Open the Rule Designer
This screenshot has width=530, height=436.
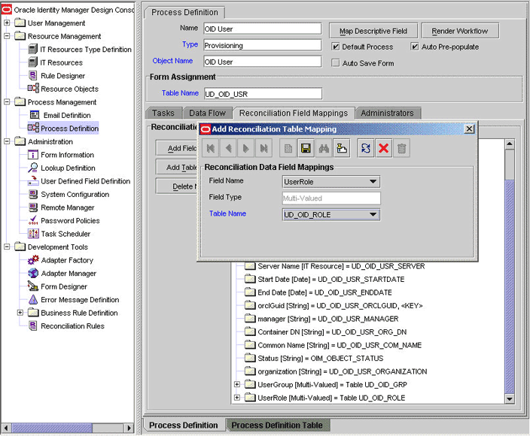tap(62, 76)
